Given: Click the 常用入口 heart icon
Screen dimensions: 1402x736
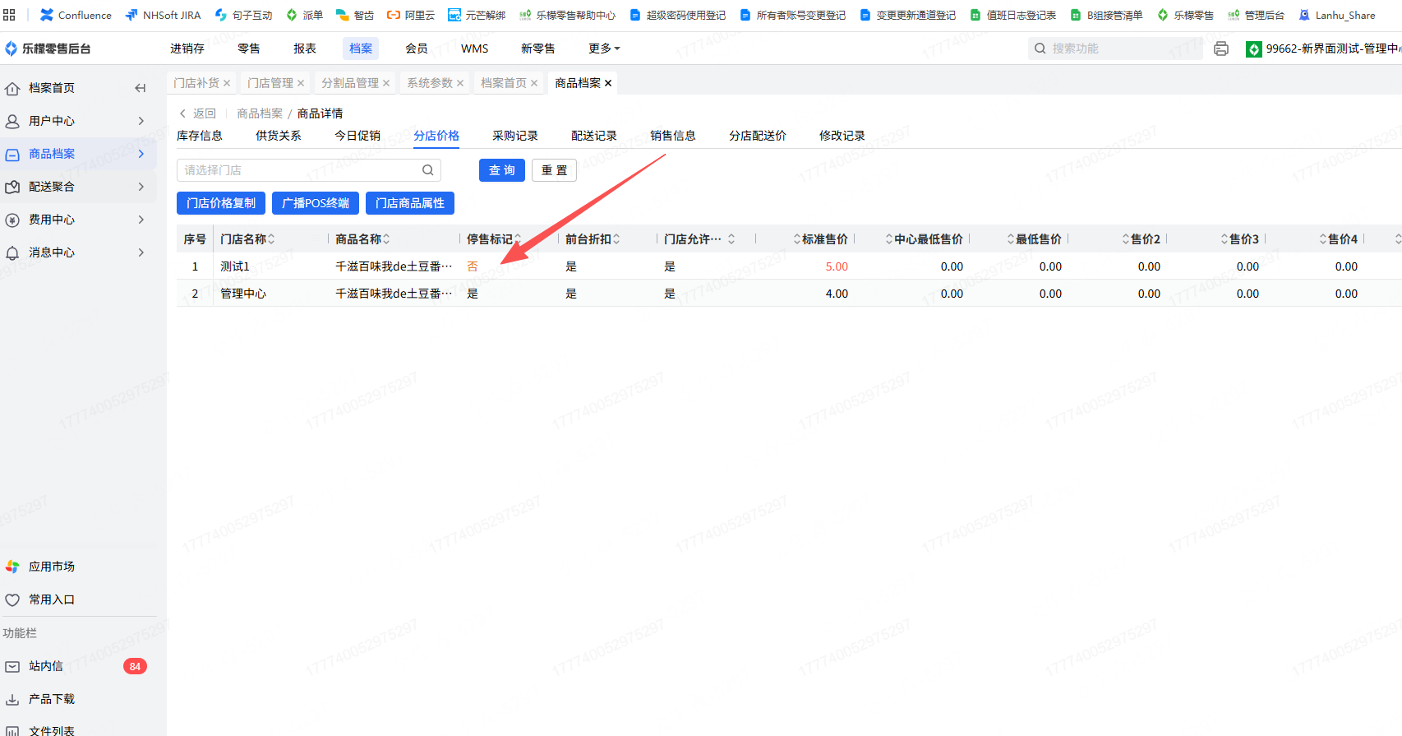Looking at the screenshot, I should [12, 599].
